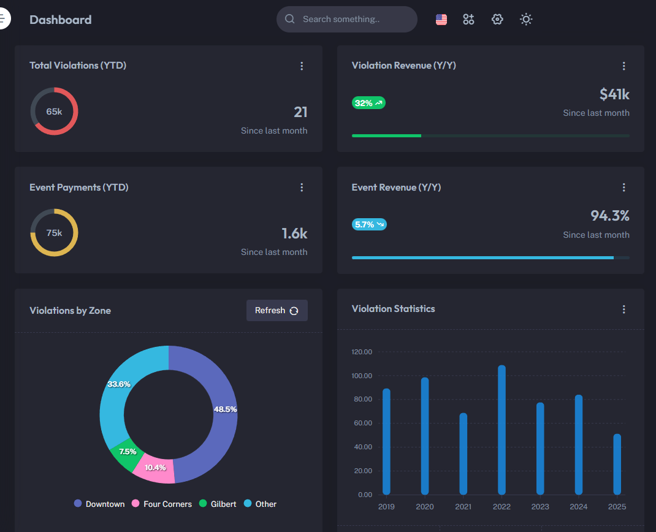Click the Dashboard title link
The image size is (656, 532).
[x=61, y=20]
